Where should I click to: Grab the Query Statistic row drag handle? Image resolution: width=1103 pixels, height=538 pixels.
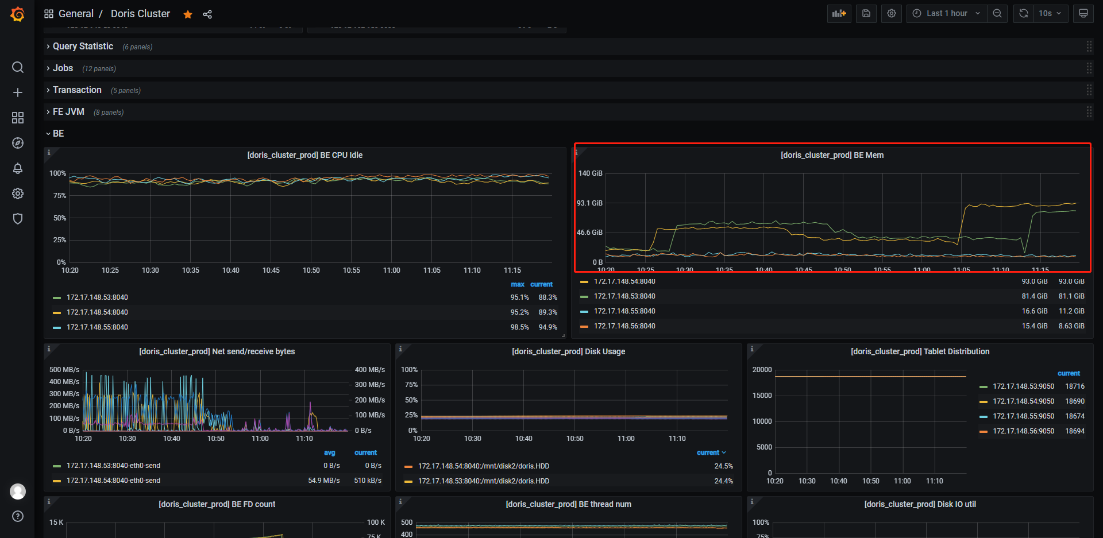tap(1089, 47)
